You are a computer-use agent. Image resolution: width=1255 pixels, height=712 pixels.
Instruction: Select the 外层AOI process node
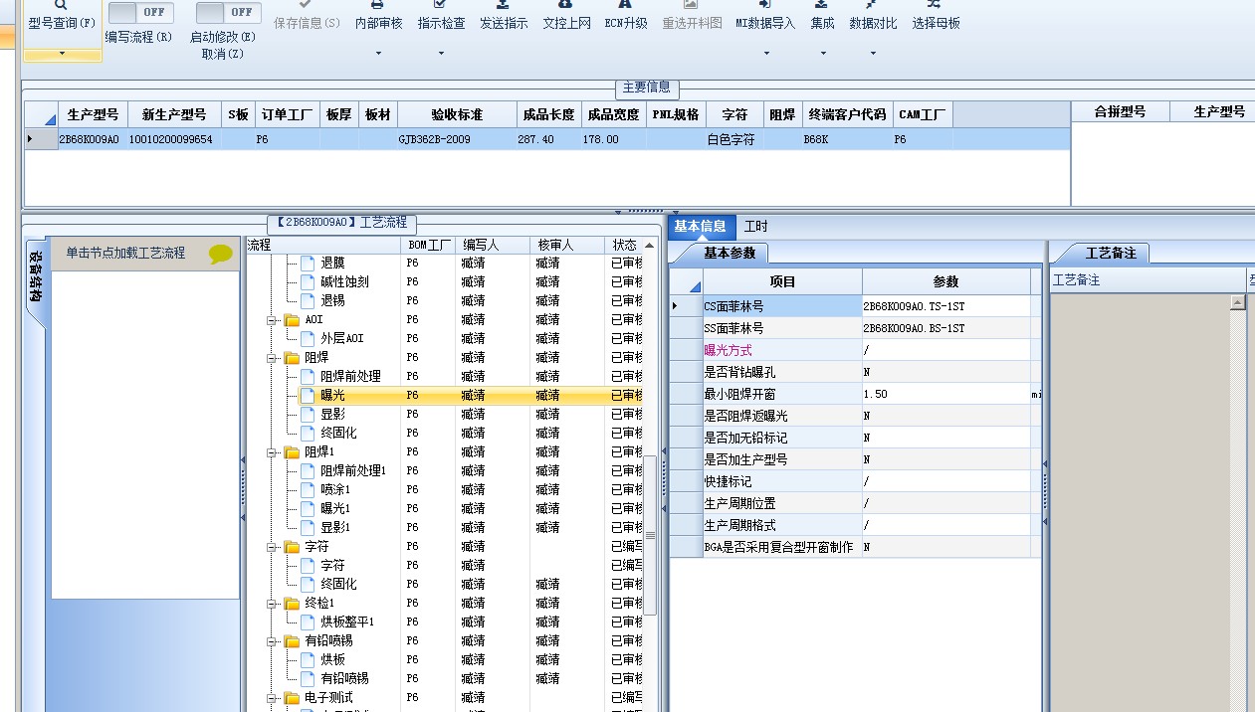[341, 339]
